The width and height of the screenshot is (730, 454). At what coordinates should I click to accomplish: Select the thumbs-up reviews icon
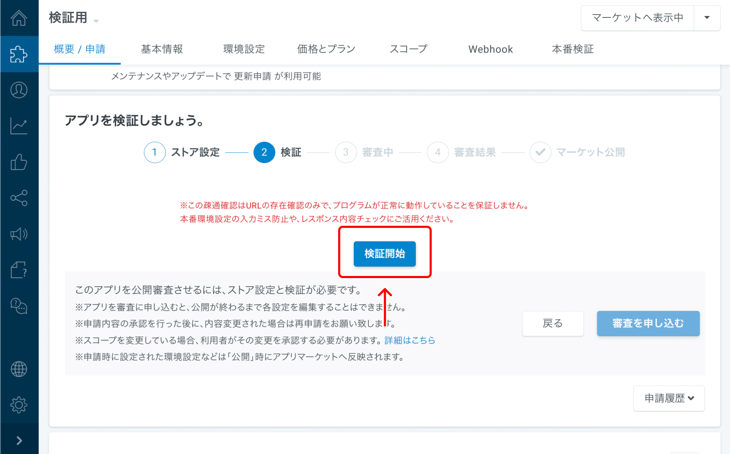pyautogui.click(x=19, y=162)
